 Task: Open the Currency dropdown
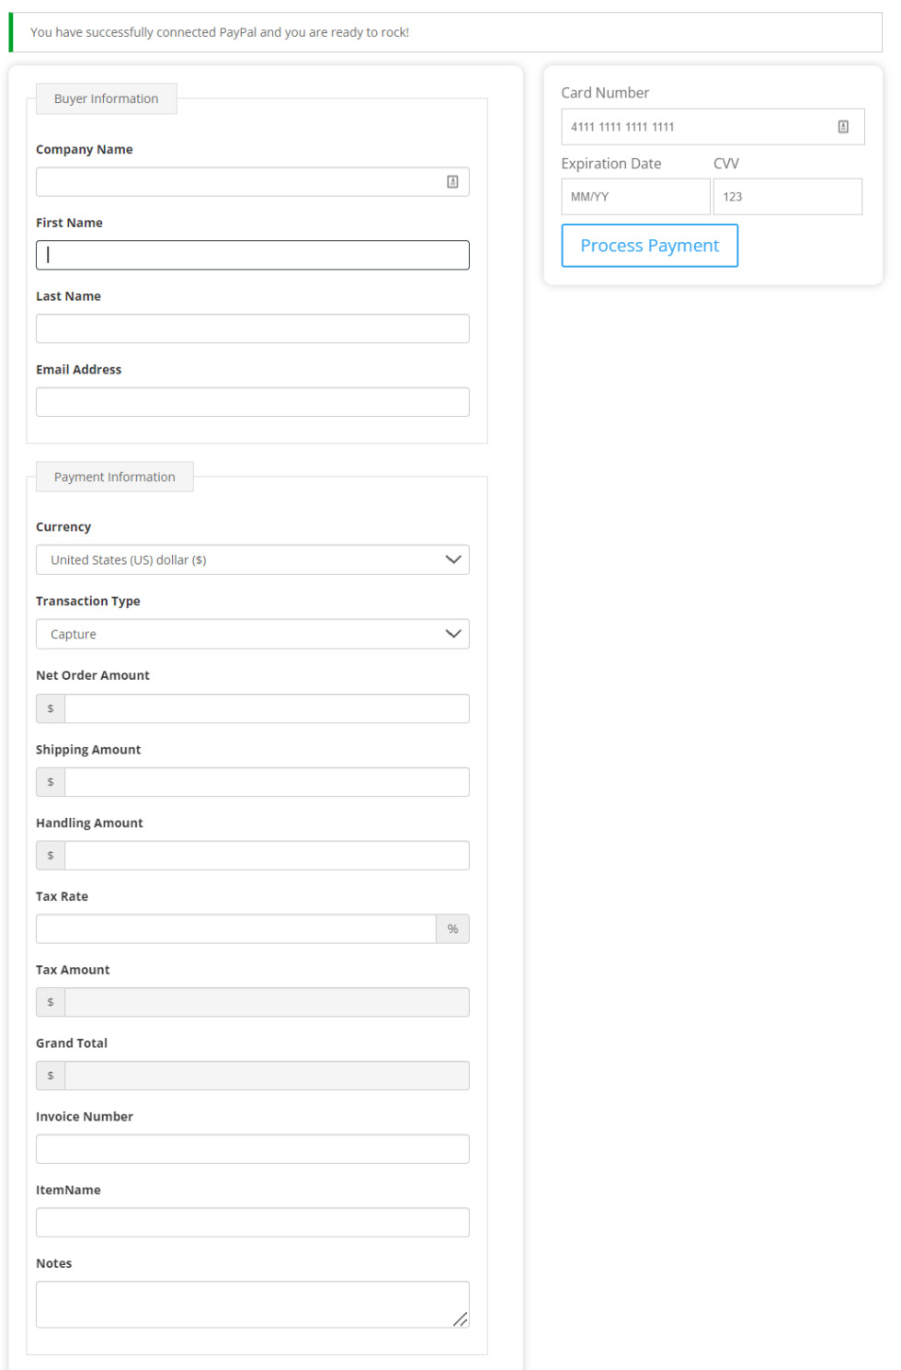point(252,560)
